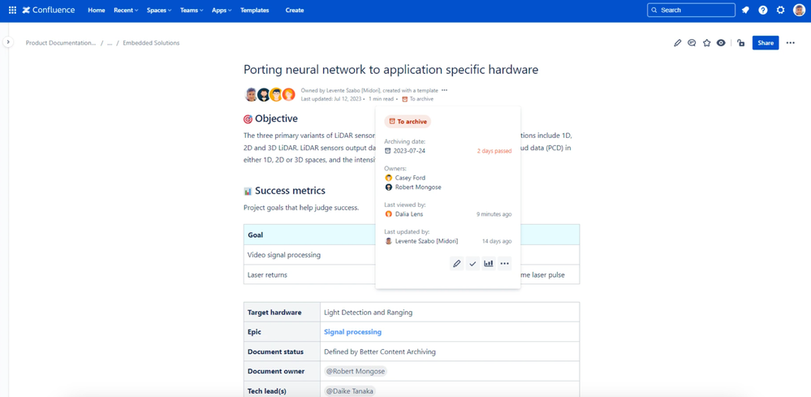The image size is (811, 397).
Task: Expand the left sidebar
Action: [x=8, y=42]
